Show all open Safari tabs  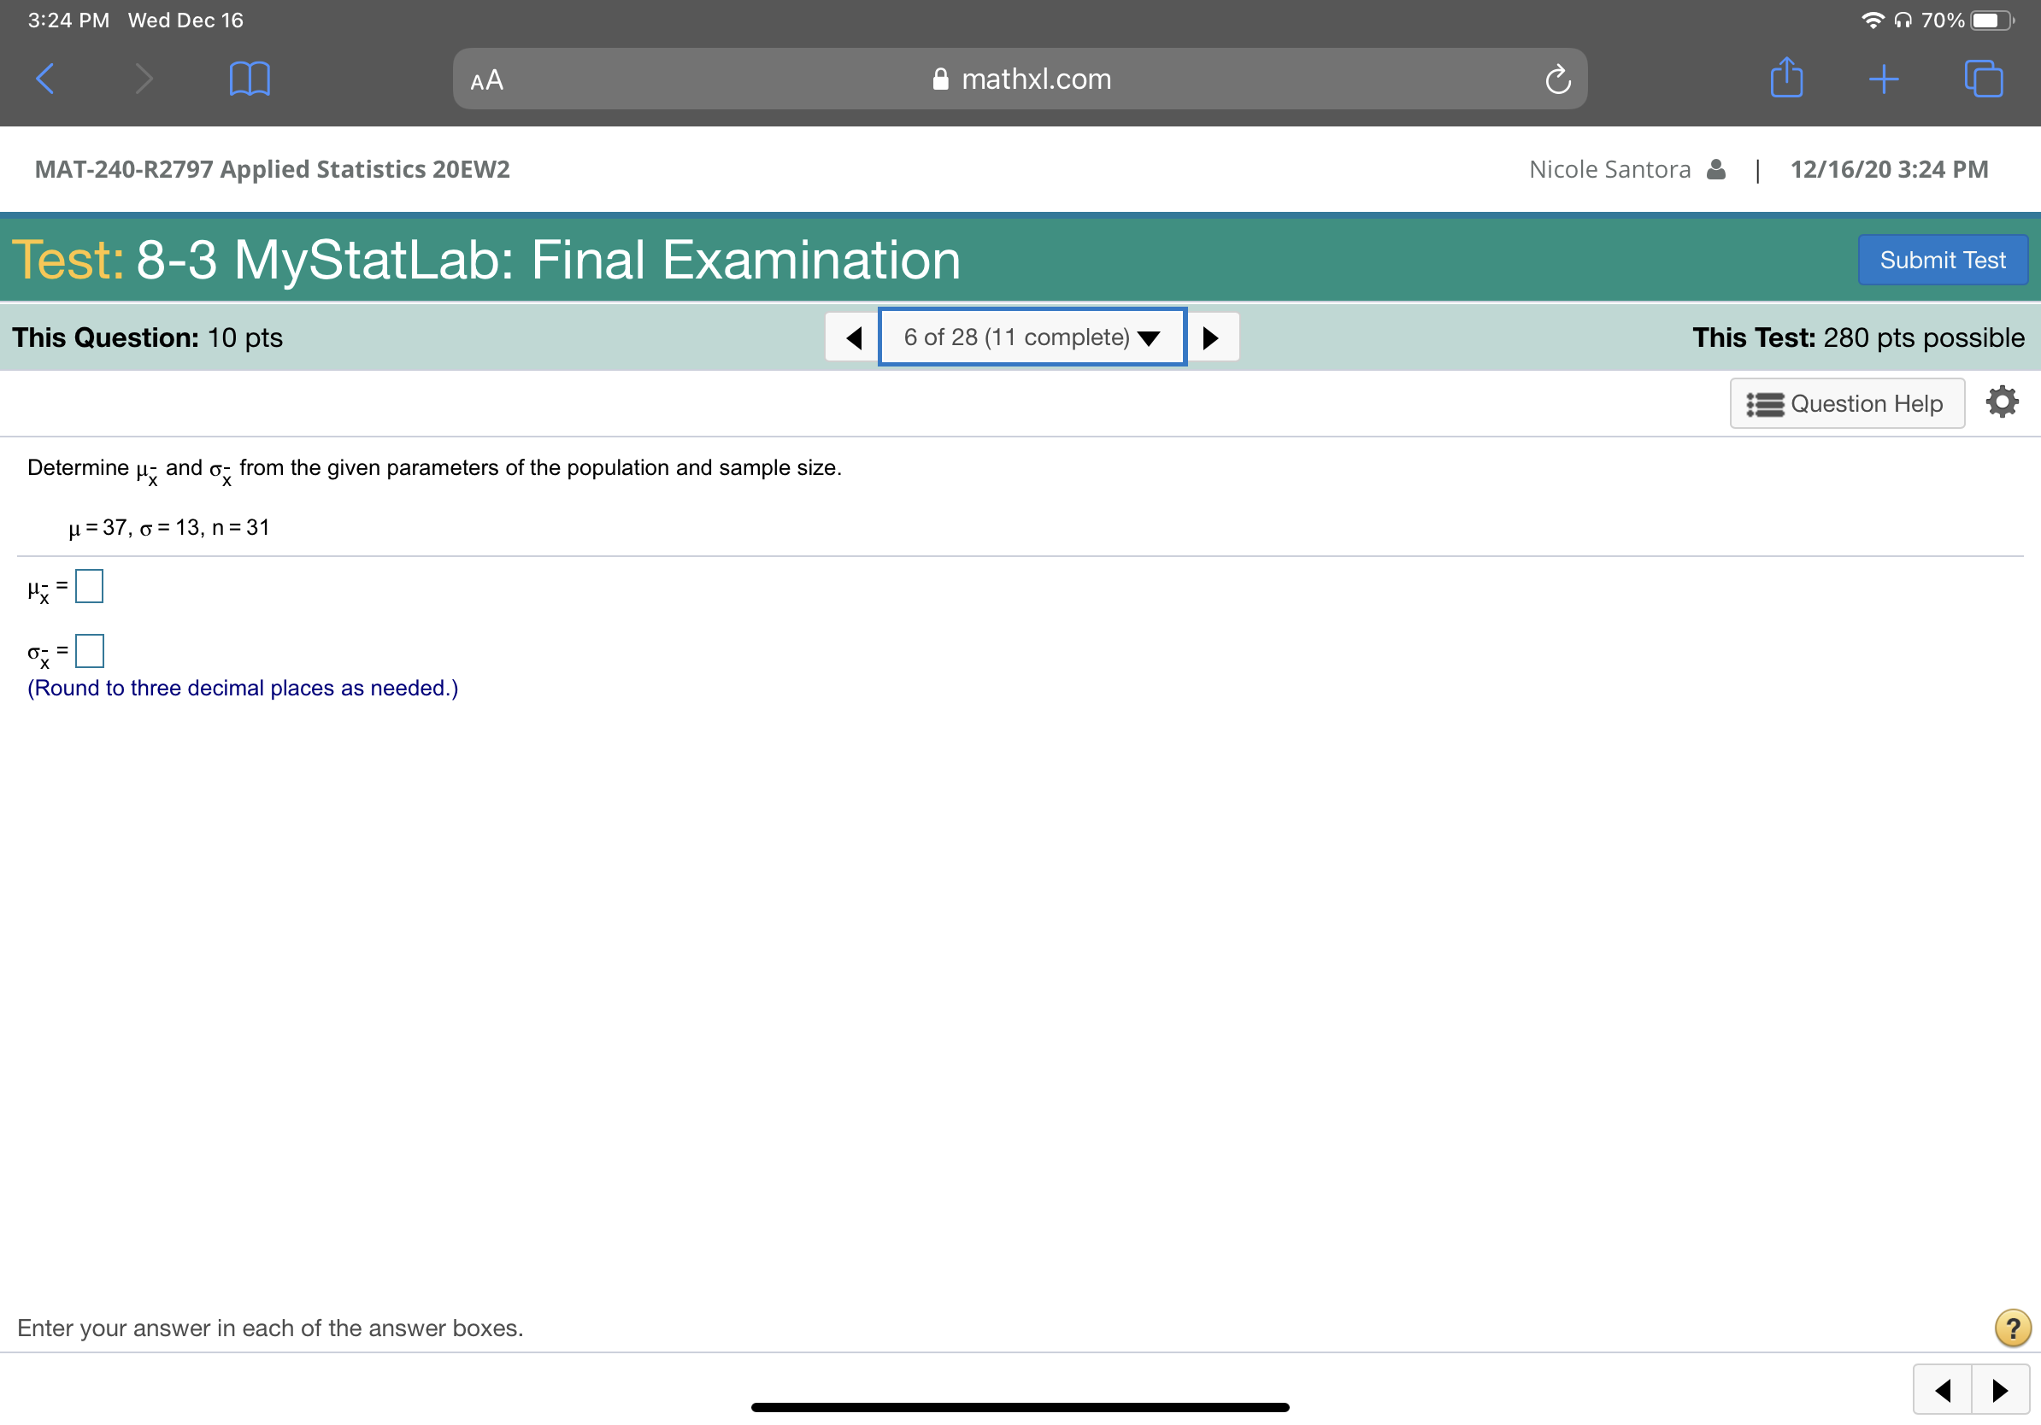1983,79
